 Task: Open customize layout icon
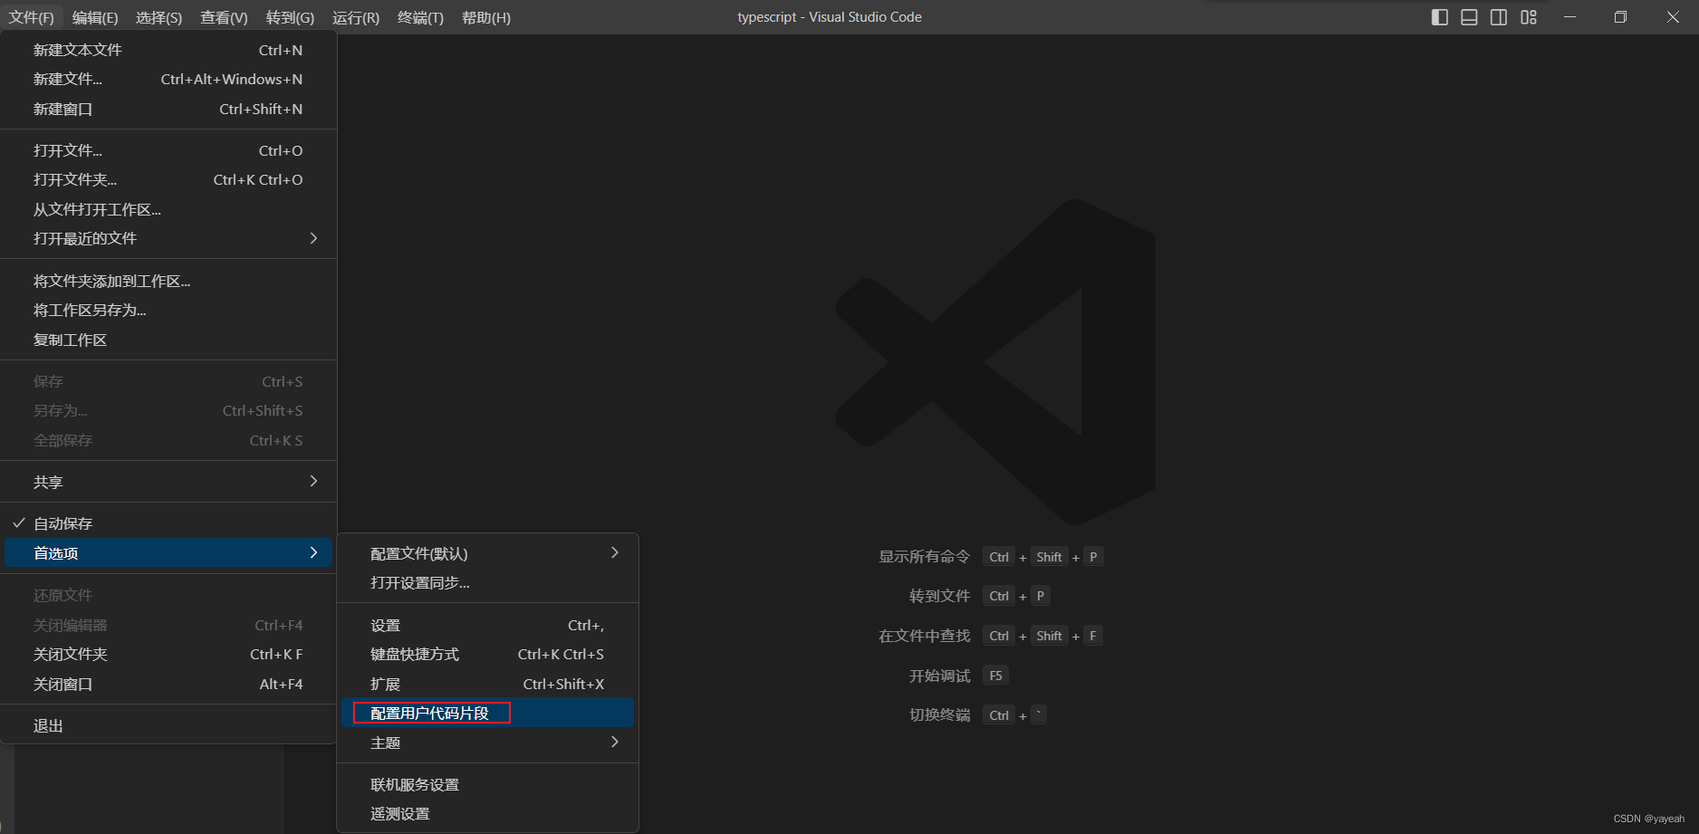pos(1529,17)
